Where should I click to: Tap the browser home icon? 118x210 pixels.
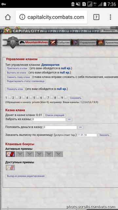[8, 17]
